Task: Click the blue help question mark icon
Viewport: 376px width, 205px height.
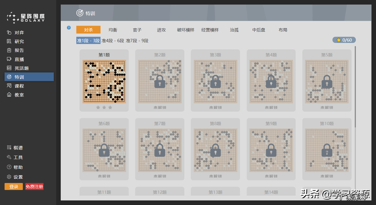Action: click(69, 28)
